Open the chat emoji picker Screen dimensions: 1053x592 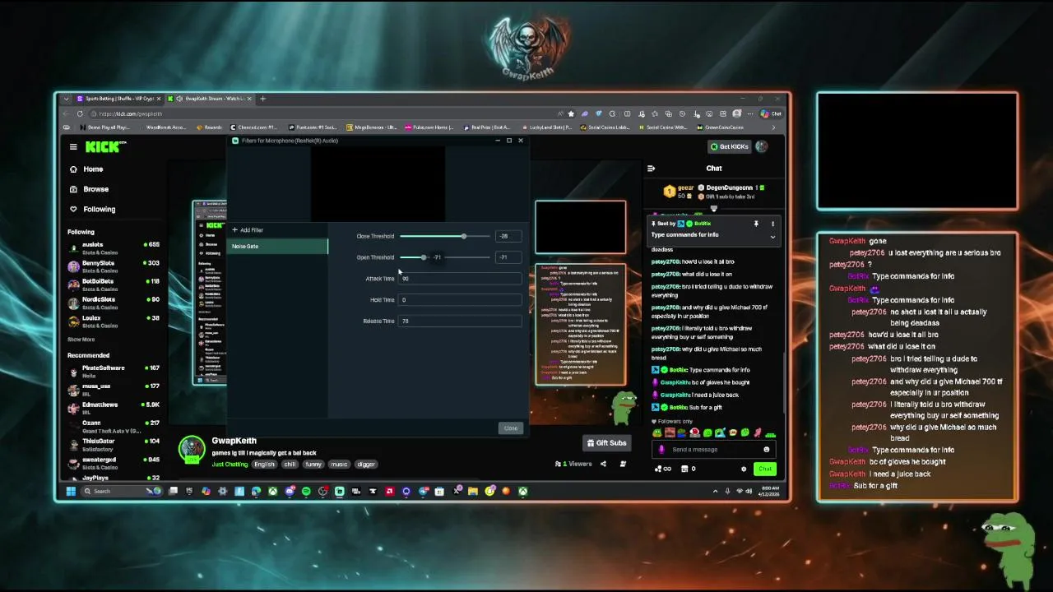point(767,450)
